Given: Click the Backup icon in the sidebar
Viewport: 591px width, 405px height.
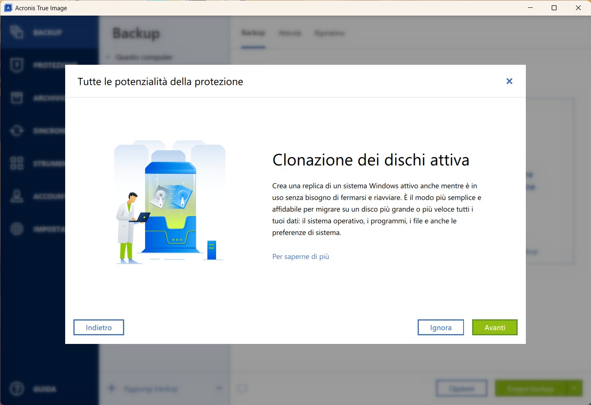Looking at the screenshot, I should pyautogui.click(x=17, y=32).
